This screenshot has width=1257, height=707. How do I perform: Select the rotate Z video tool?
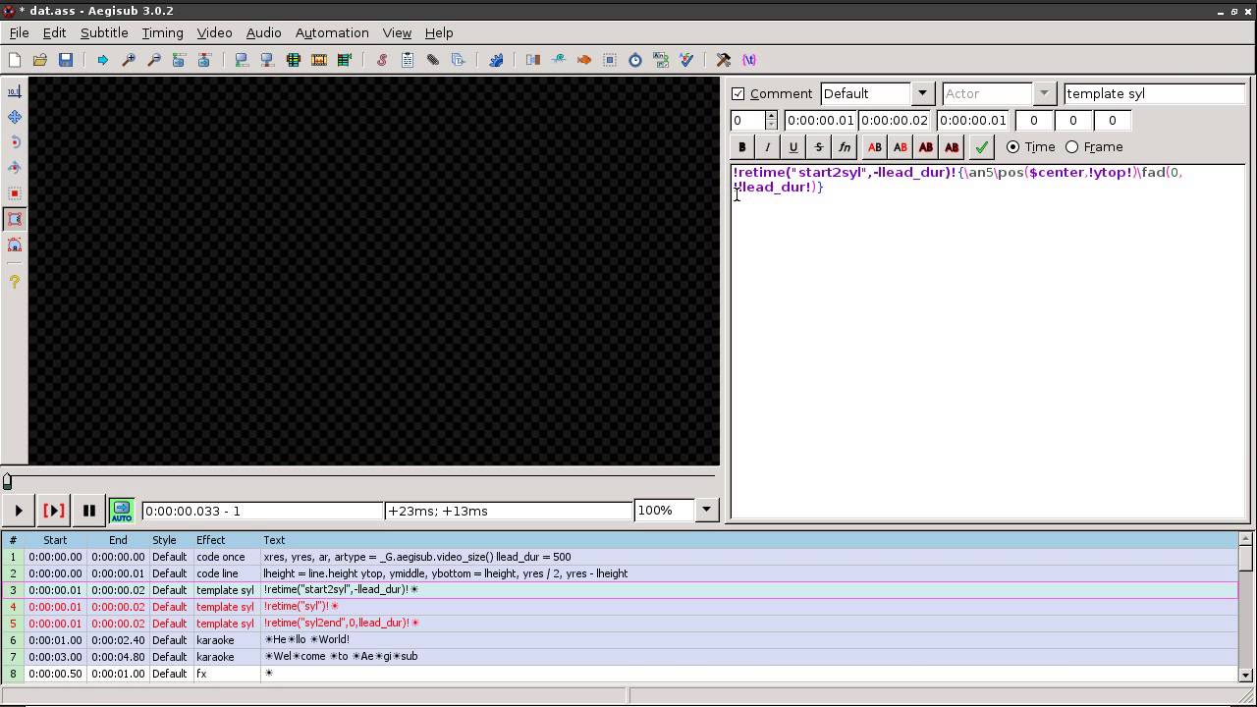click(15, 142)
